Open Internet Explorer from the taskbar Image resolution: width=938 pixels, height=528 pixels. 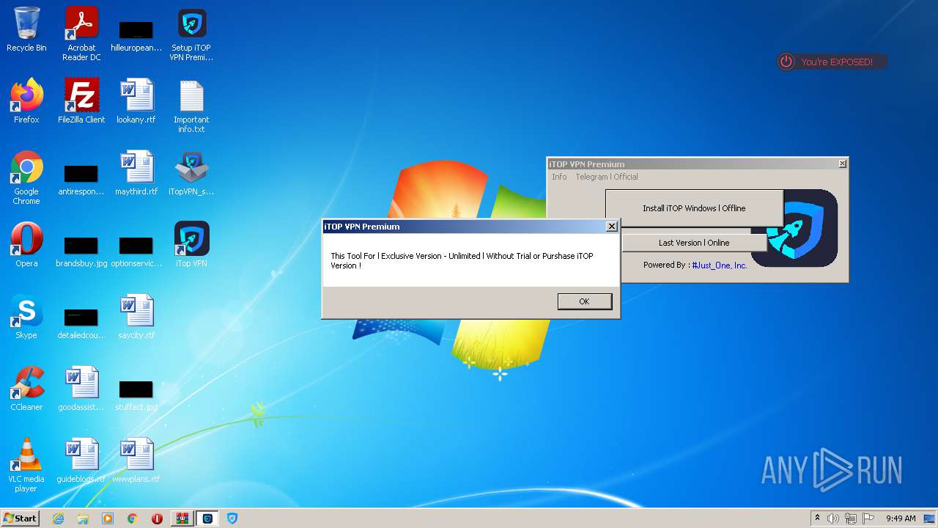click(58, 518)
